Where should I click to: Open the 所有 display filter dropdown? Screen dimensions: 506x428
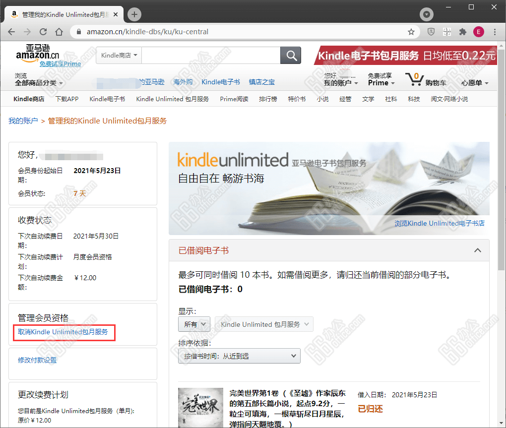[194, 324]
